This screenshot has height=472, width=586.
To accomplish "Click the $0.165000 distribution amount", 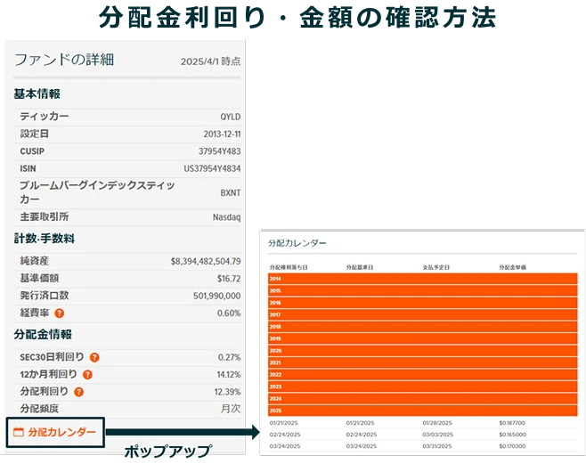I will click(x=512, y=435).
